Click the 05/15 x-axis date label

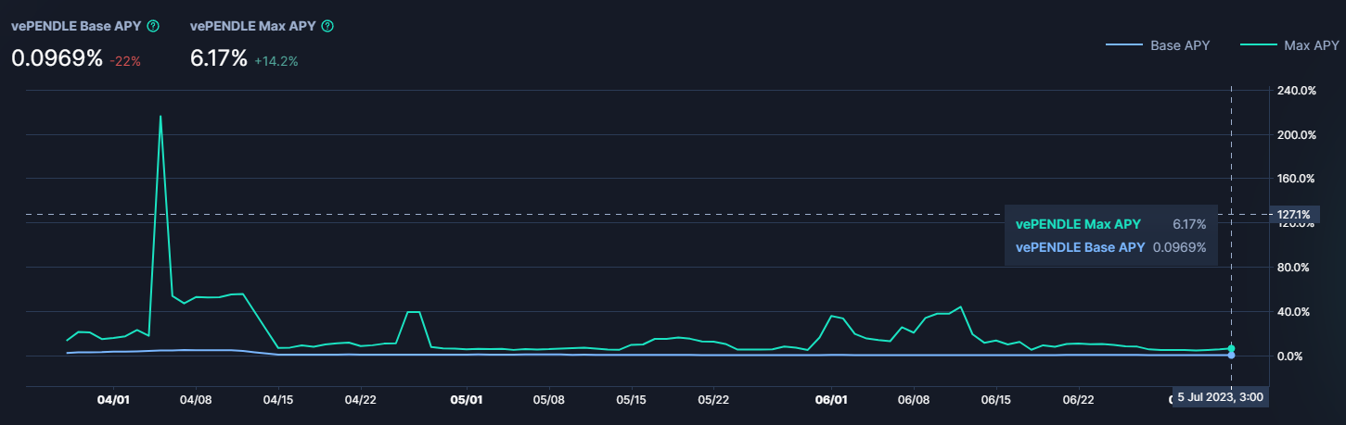pyautogui.click(x=631, y=400)
